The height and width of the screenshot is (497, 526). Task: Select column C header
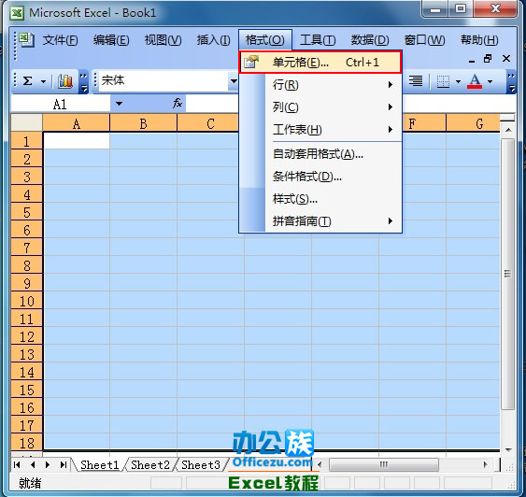pos(210,123)
